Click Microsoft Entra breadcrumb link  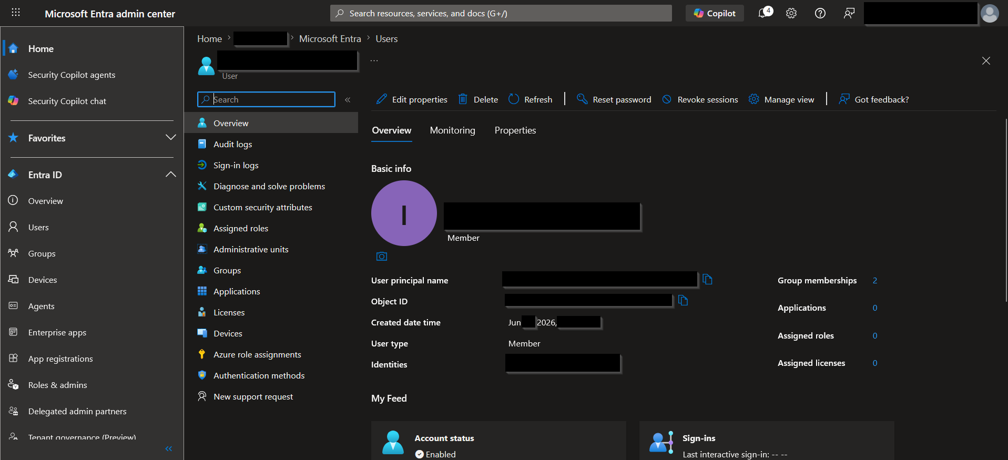330,38
